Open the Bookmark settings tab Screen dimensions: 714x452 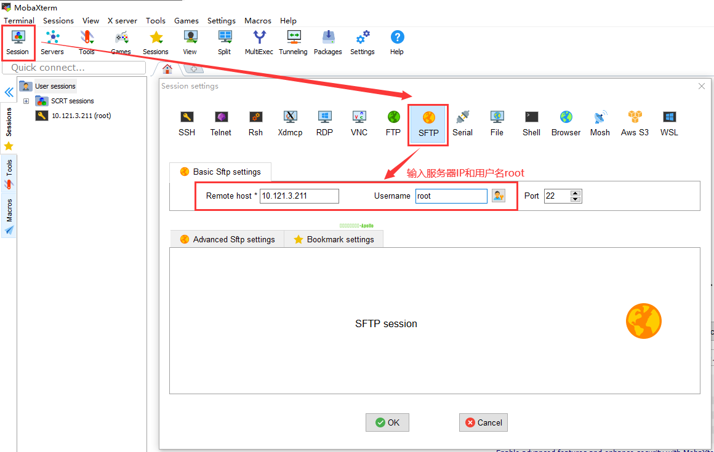coord(334,239)
